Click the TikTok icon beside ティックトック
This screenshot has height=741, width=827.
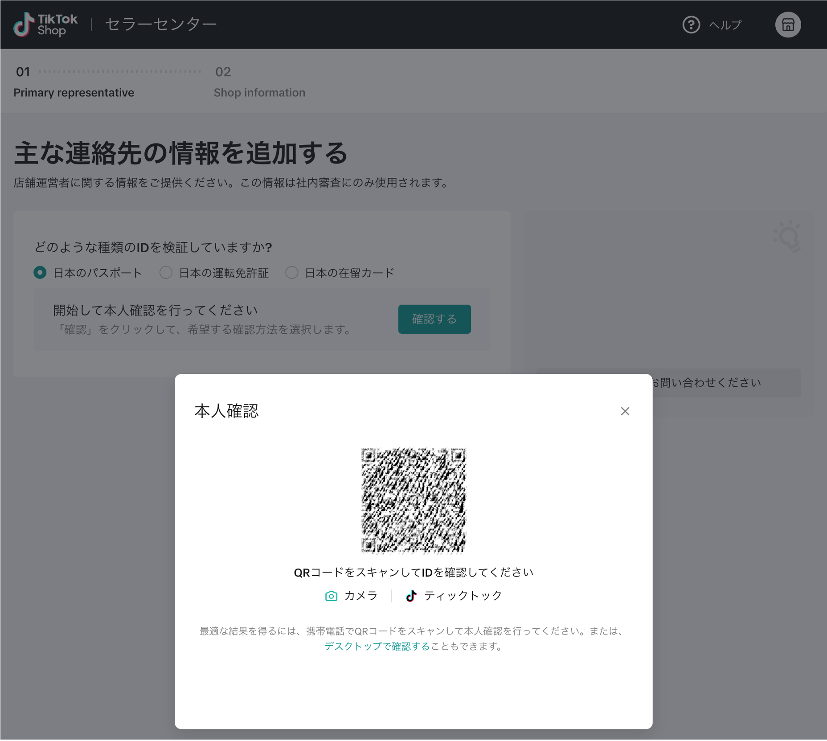click(411, 596)
